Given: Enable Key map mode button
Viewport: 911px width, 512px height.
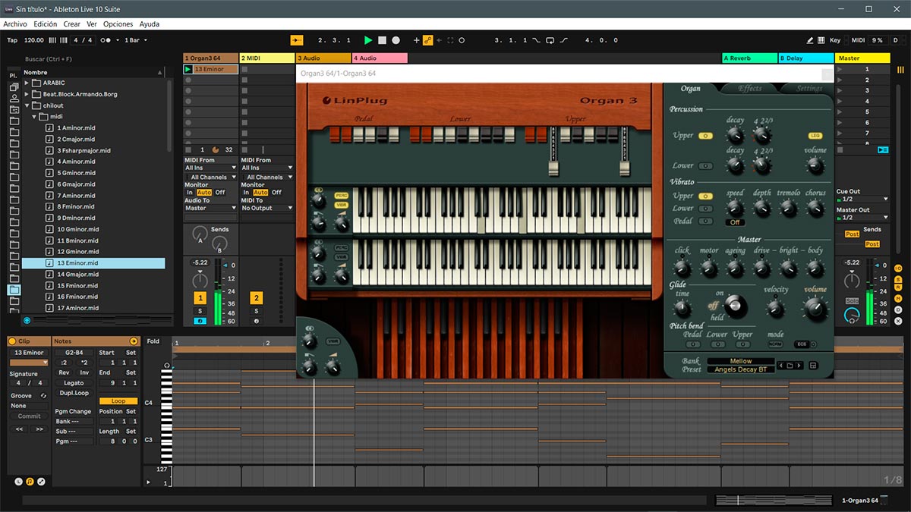Looking at the screenshot, I should point(835,40).
